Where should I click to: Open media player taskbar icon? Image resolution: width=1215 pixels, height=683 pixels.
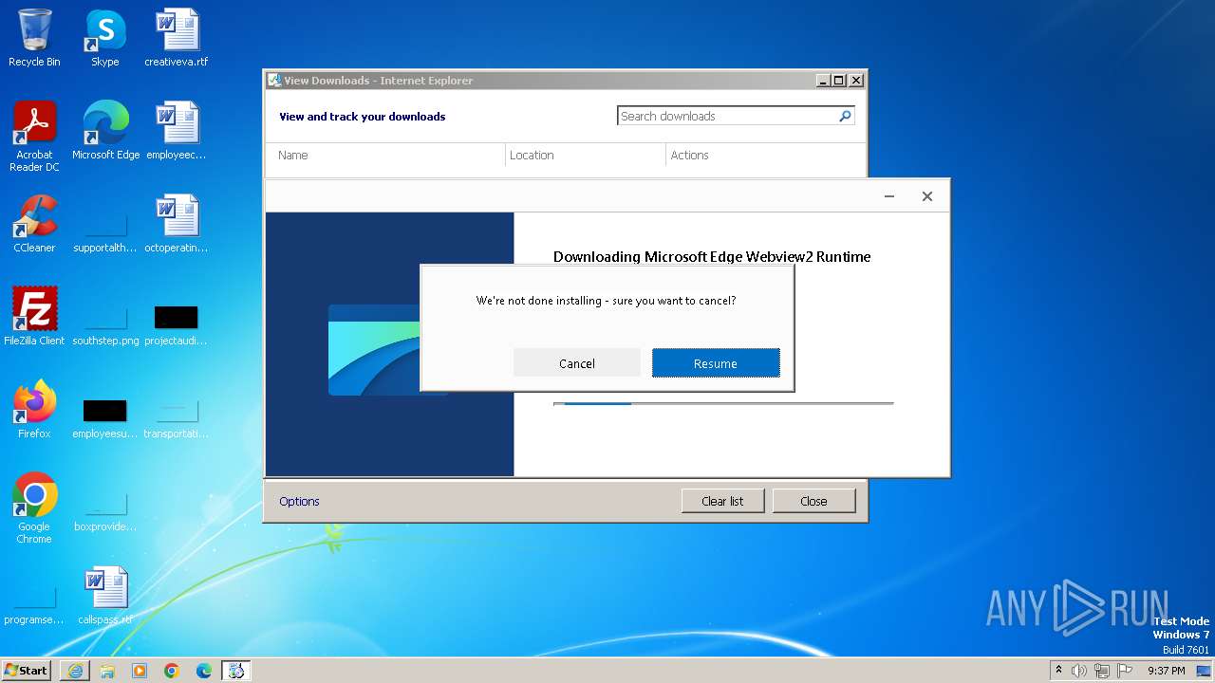(x=140, y=671)
